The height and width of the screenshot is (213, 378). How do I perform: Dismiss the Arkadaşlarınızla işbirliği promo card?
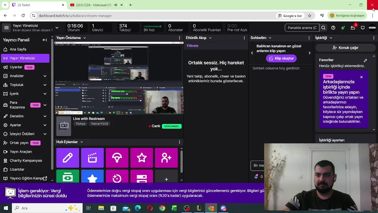point(361,77)
